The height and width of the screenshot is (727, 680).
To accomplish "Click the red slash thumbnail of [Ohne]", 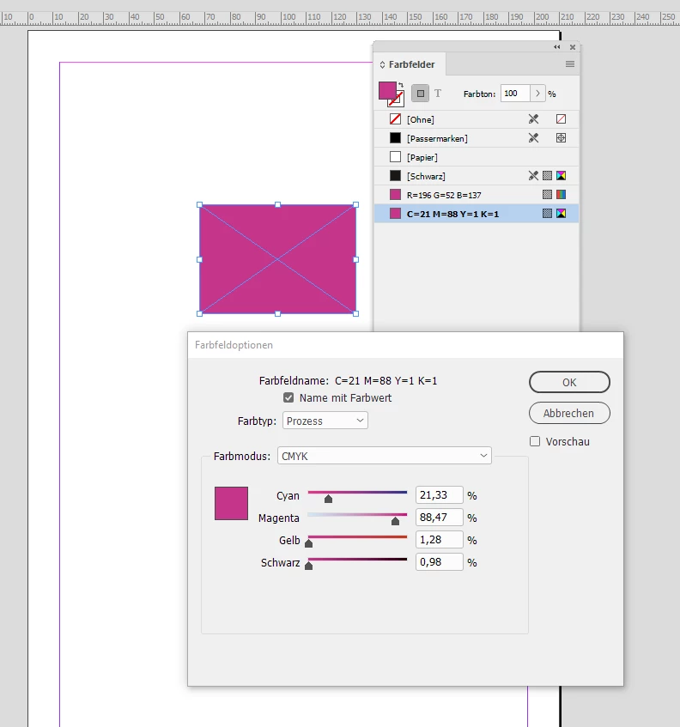I will pyautogui.click(x=395, y=119).
